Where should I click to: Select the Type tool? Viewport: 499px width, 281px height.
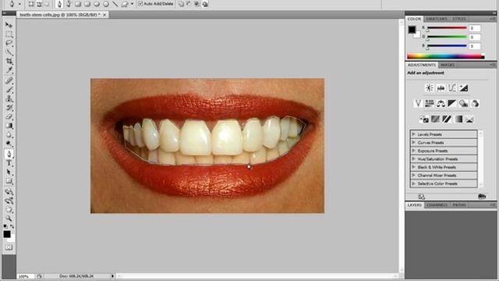coord(9,163)
